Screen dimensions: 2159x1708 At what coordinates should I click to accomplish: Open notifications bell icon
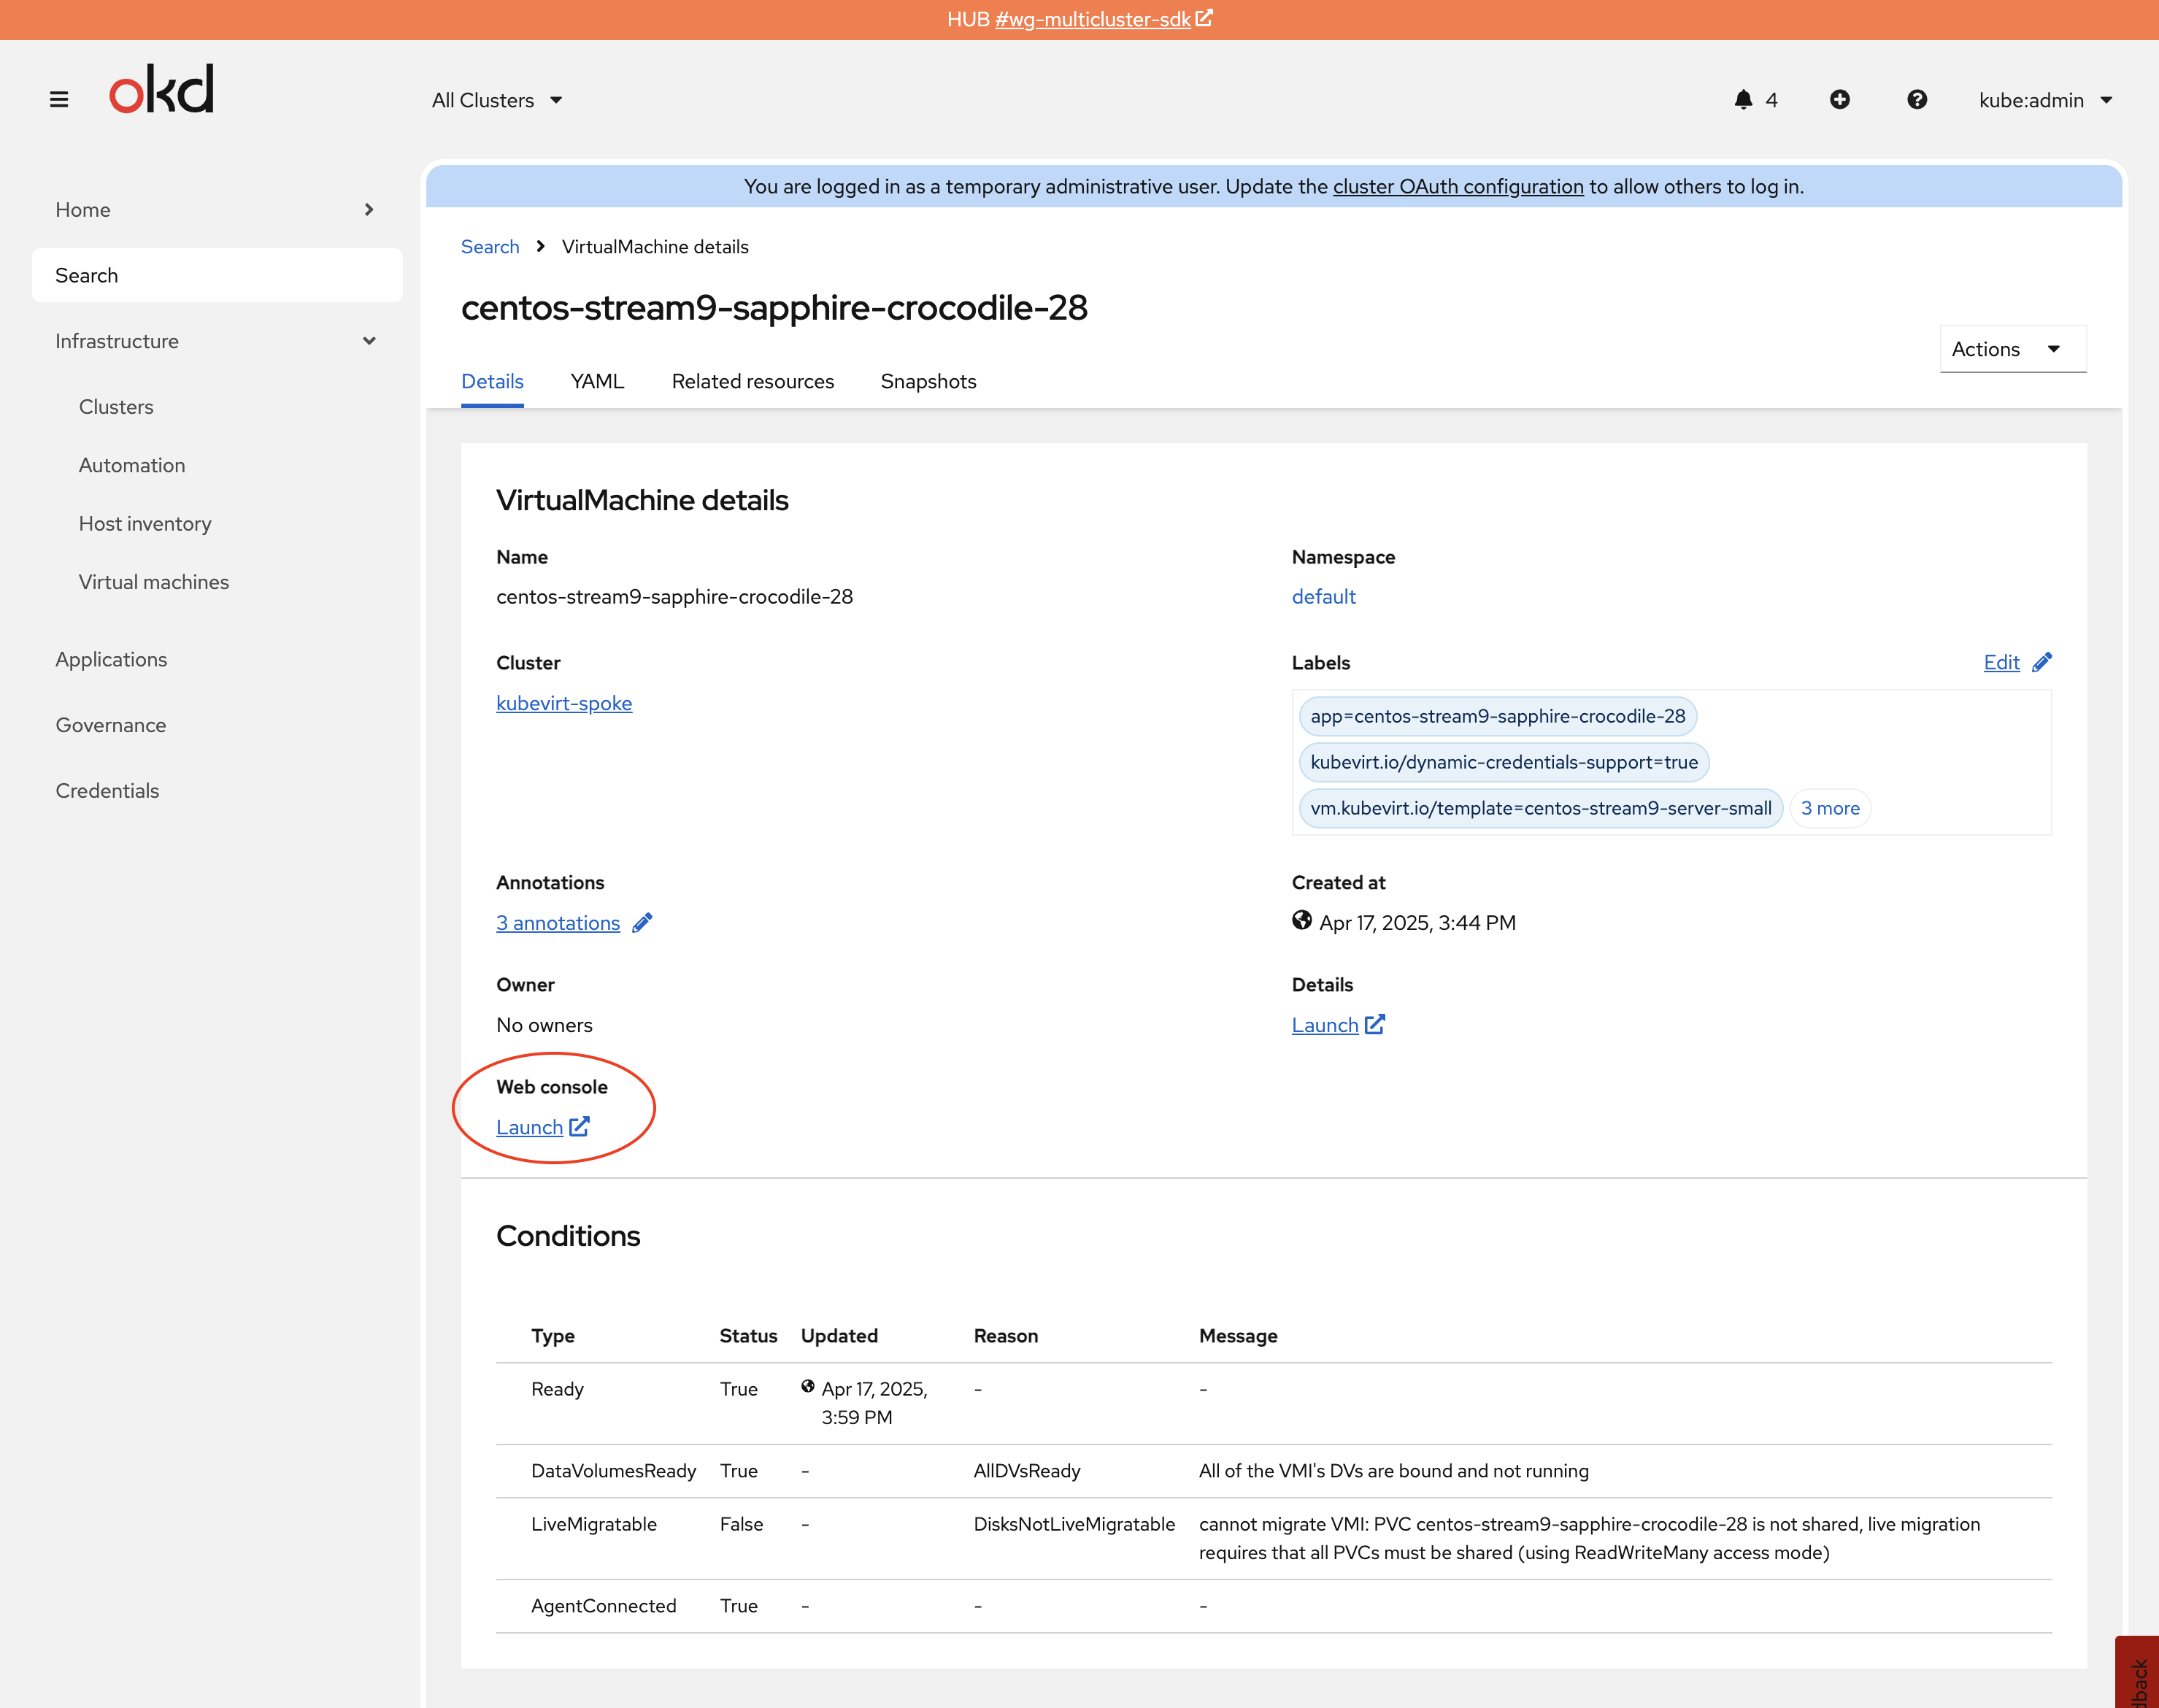(1743, 100)
